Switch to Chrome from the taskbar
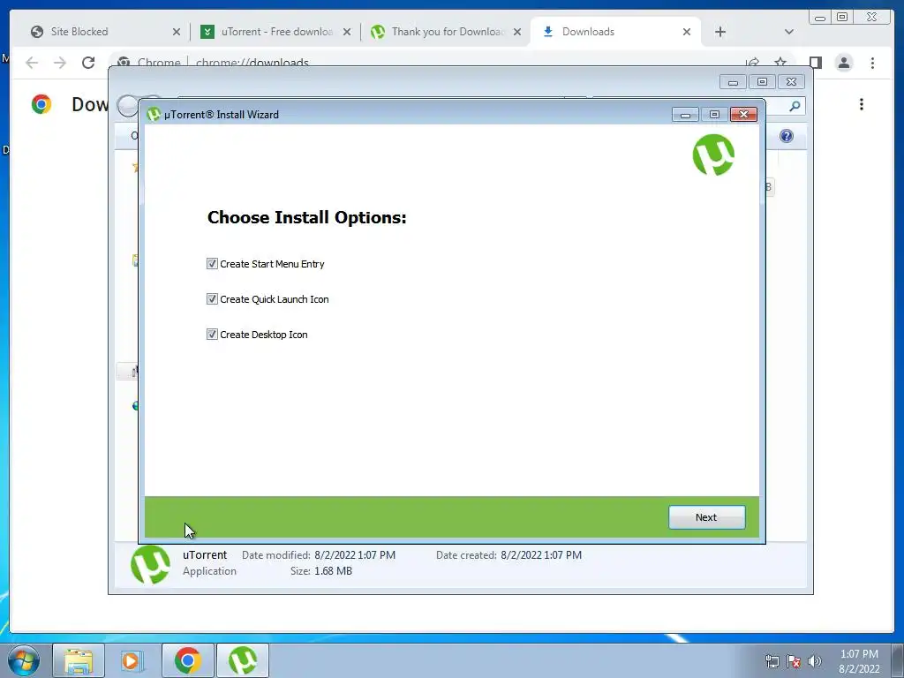This screenshot has width=904, height=678. (x=187, y=660)
